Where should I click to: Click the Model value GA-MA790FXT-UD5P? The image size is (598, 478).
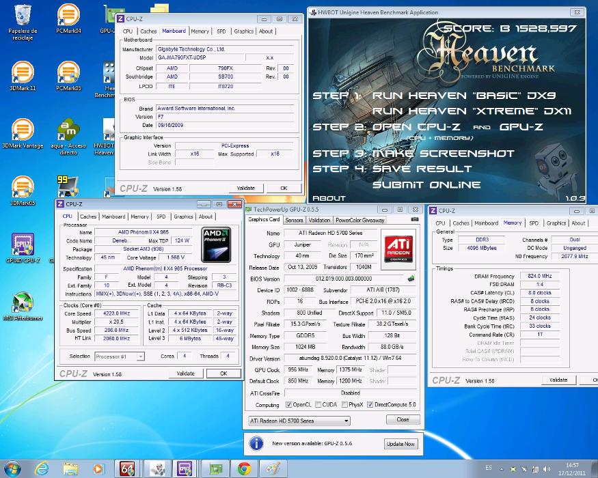(x=200, y=57)
